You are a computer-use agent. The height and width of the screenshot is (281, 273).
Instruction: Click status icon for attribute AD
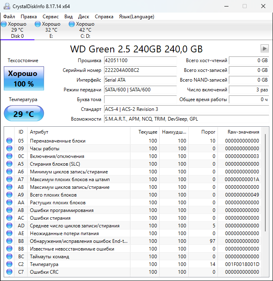(x=9, y=225)
